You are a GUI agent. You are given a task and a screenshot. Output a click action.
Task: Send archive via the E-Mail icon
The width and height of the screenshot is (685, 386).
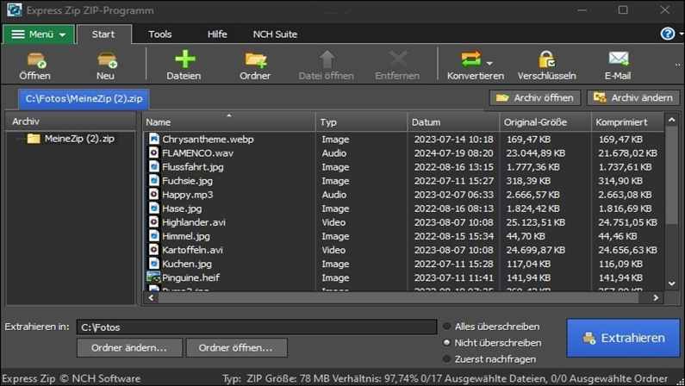point(618,59)
